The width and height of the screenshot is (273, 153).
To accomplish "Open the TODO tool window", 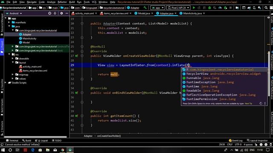I will click(57, 141).
